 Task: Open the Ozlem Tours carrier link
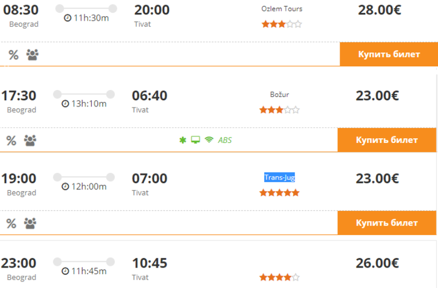click(282, 9)
